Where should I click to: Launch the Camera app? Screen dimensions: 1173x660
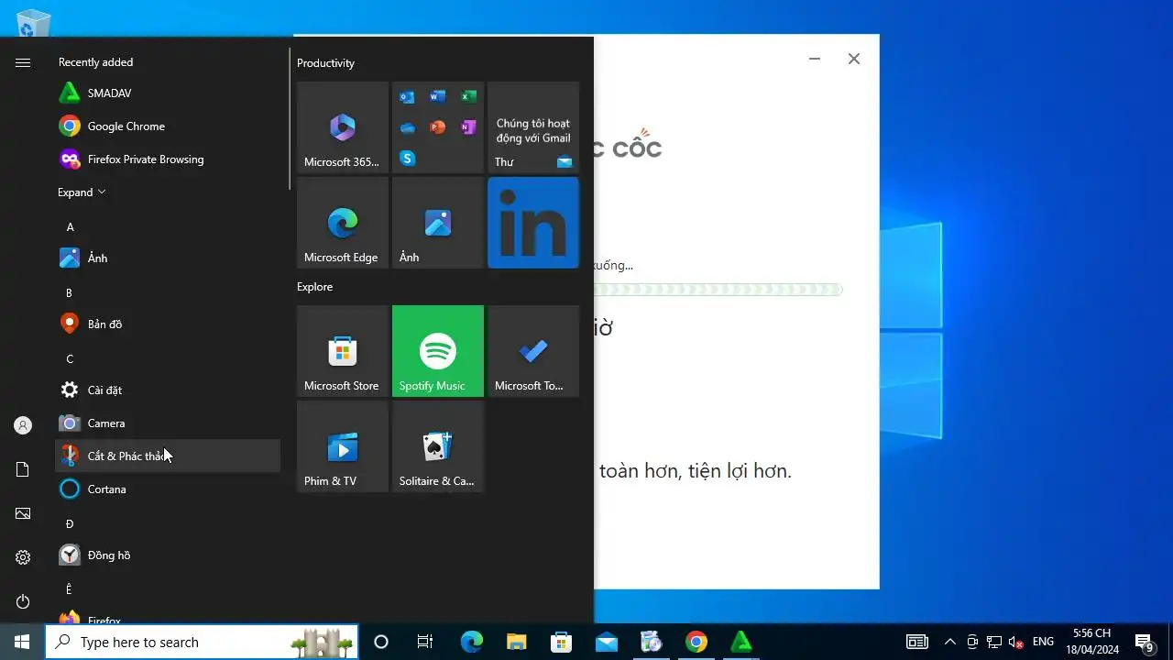[168, 423]
